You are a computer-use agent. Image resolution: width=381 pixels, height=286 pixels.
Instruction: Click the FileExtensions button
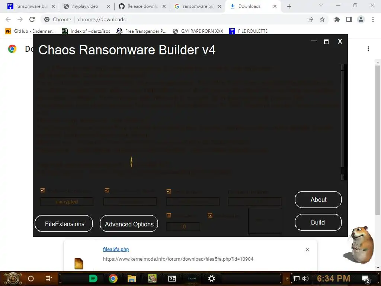click(x=64, y=224)
